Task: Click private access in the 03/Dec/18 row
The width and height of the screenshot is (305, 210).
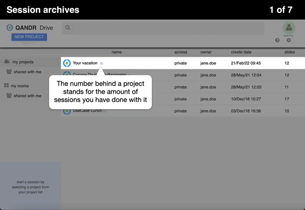Action: [x=180, y=111]
